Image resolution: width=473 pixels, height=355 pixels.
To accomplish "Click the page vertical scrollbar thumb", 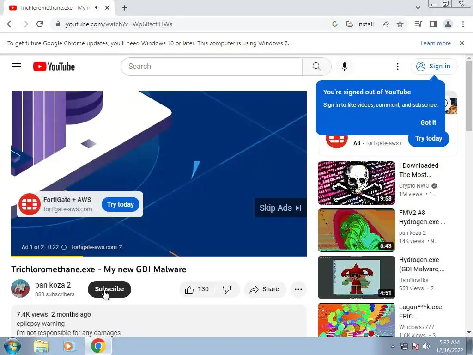I will click(469, 96).
